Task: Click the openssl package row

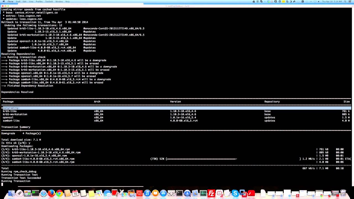Action: point(176,117)
